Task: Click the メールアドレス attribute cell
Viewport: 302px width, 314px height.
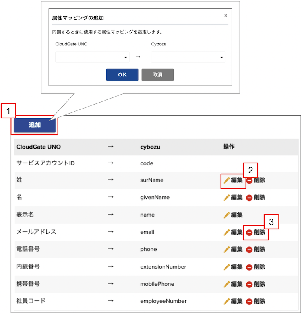Action: pos(36,232)
